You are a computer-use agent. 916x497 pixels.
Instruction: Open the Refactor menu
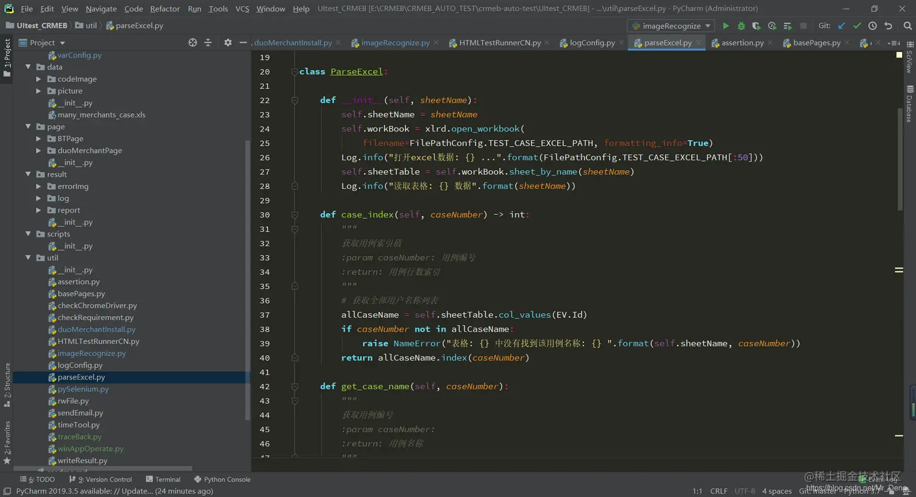pyautogui.click(x=165, y=8)
